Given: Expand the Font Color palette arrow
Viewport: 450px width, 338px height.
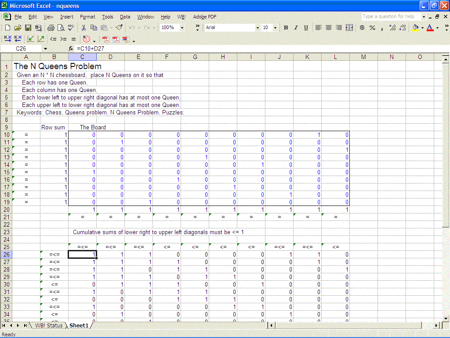Looking at the screenshot, I should (x=437, y=28).
